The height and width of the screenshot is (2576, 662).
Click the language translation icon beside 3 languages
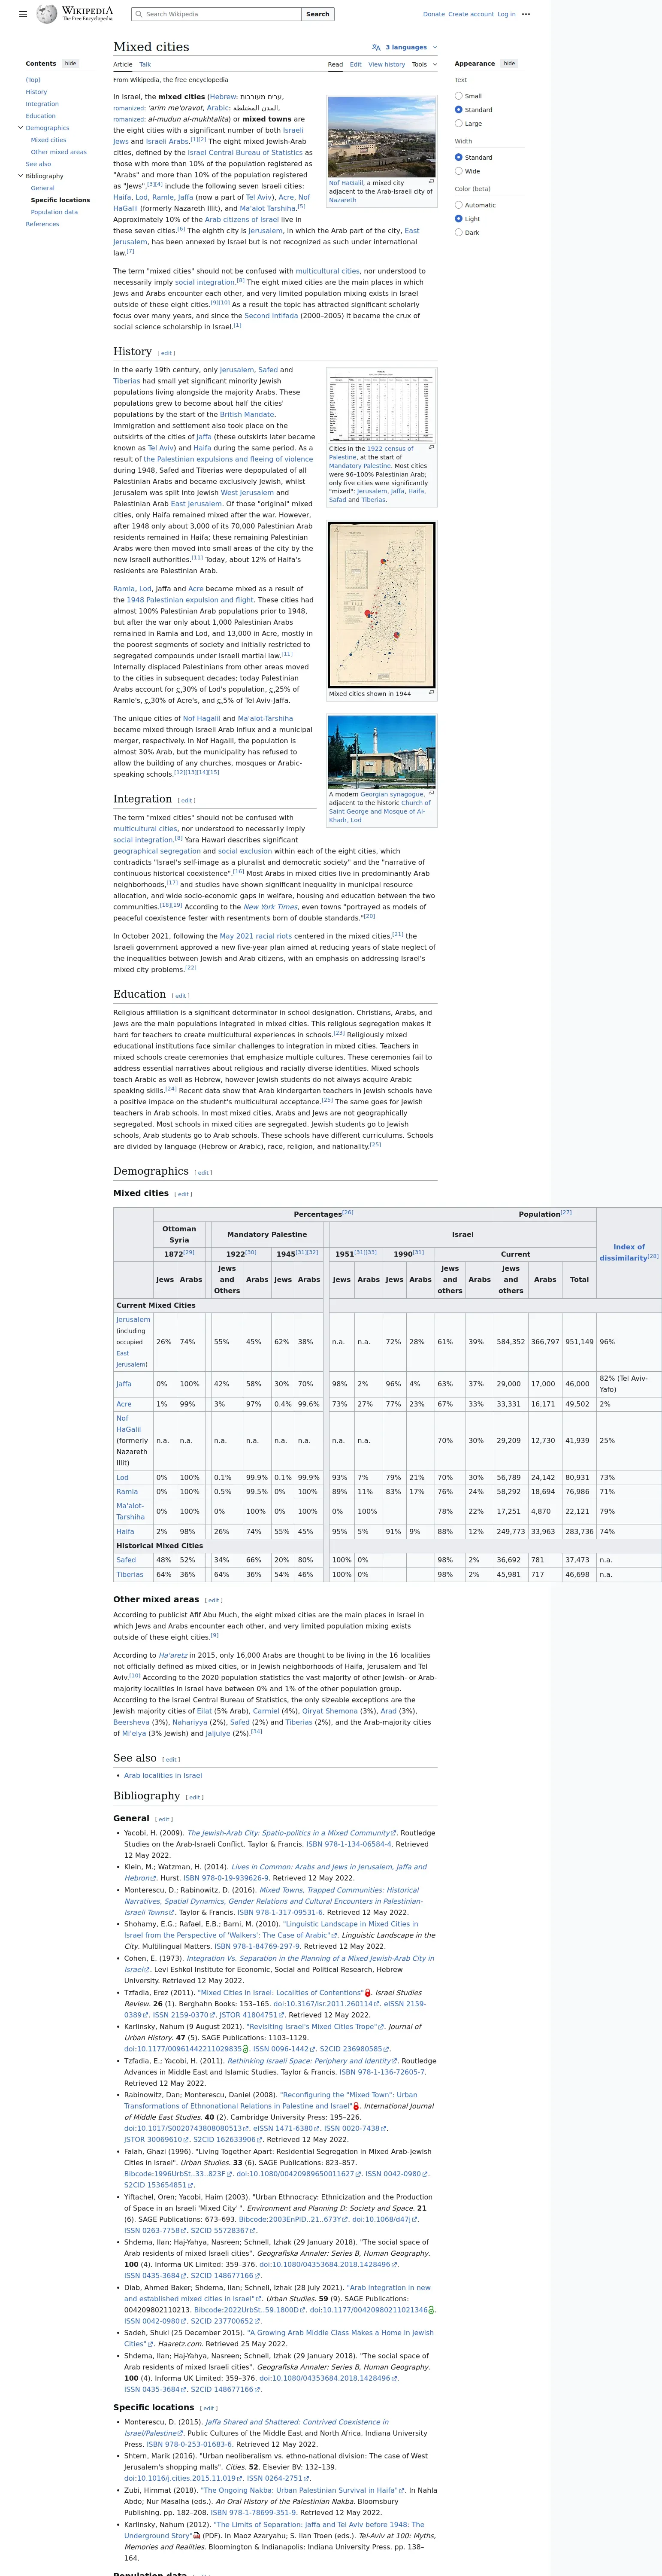(x=376, y=47)
